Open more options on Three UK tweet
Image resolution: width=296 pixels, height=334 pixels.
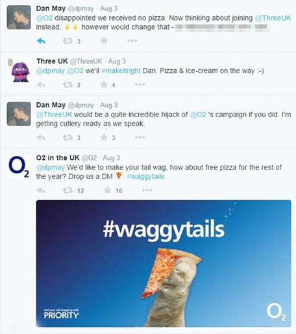(x=140, y=85)
